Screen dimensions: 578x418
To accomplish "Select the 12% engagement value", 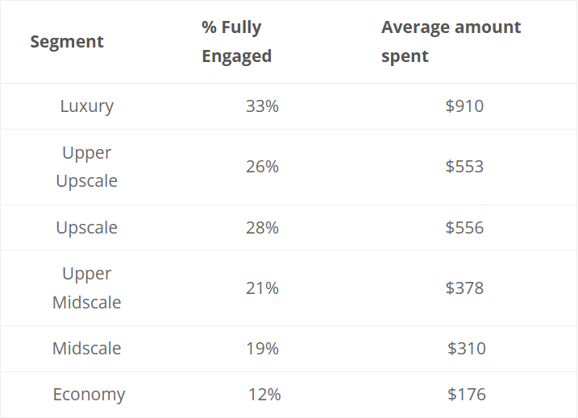I will tap(264, 395).
